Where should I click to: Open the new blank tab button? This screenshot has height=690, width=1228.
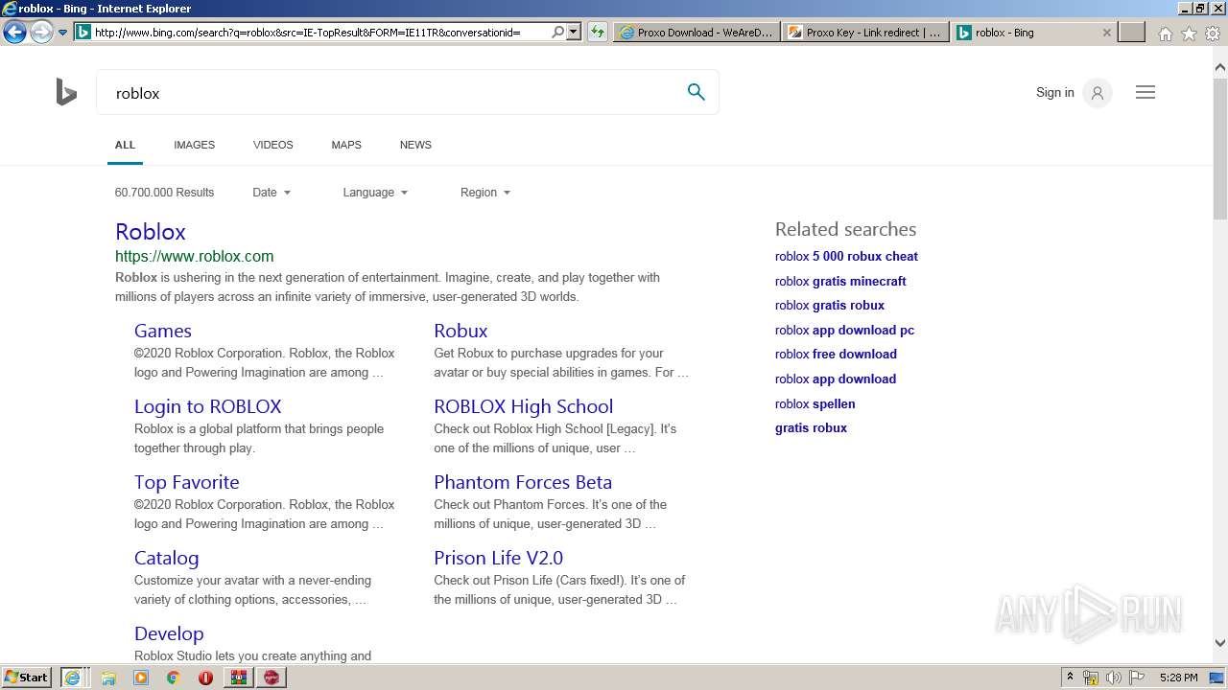point(1132,32)
